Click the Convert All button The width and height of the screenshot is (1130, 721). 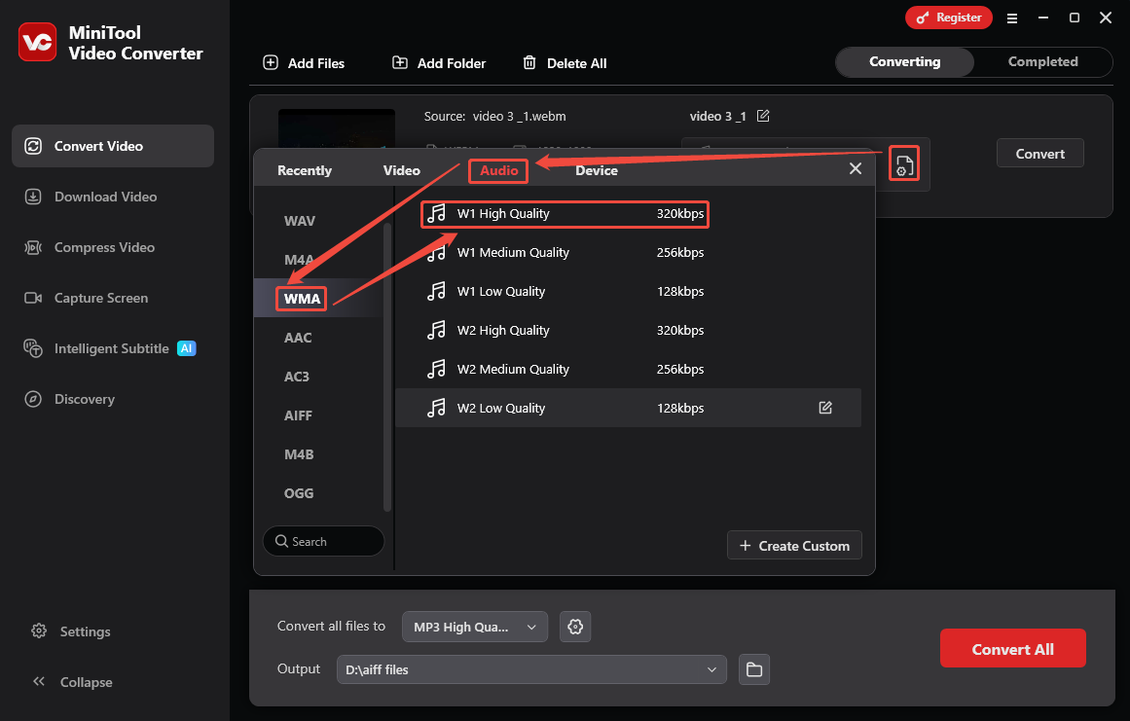click(x=1012, y=647)
